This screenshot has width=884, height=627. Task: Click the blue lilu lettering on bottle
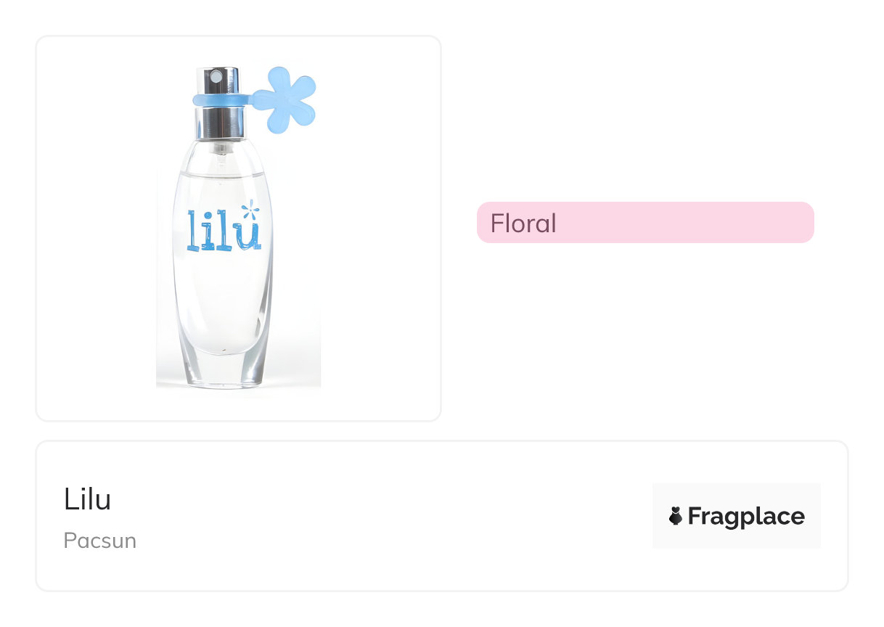(x=221, y=232)
